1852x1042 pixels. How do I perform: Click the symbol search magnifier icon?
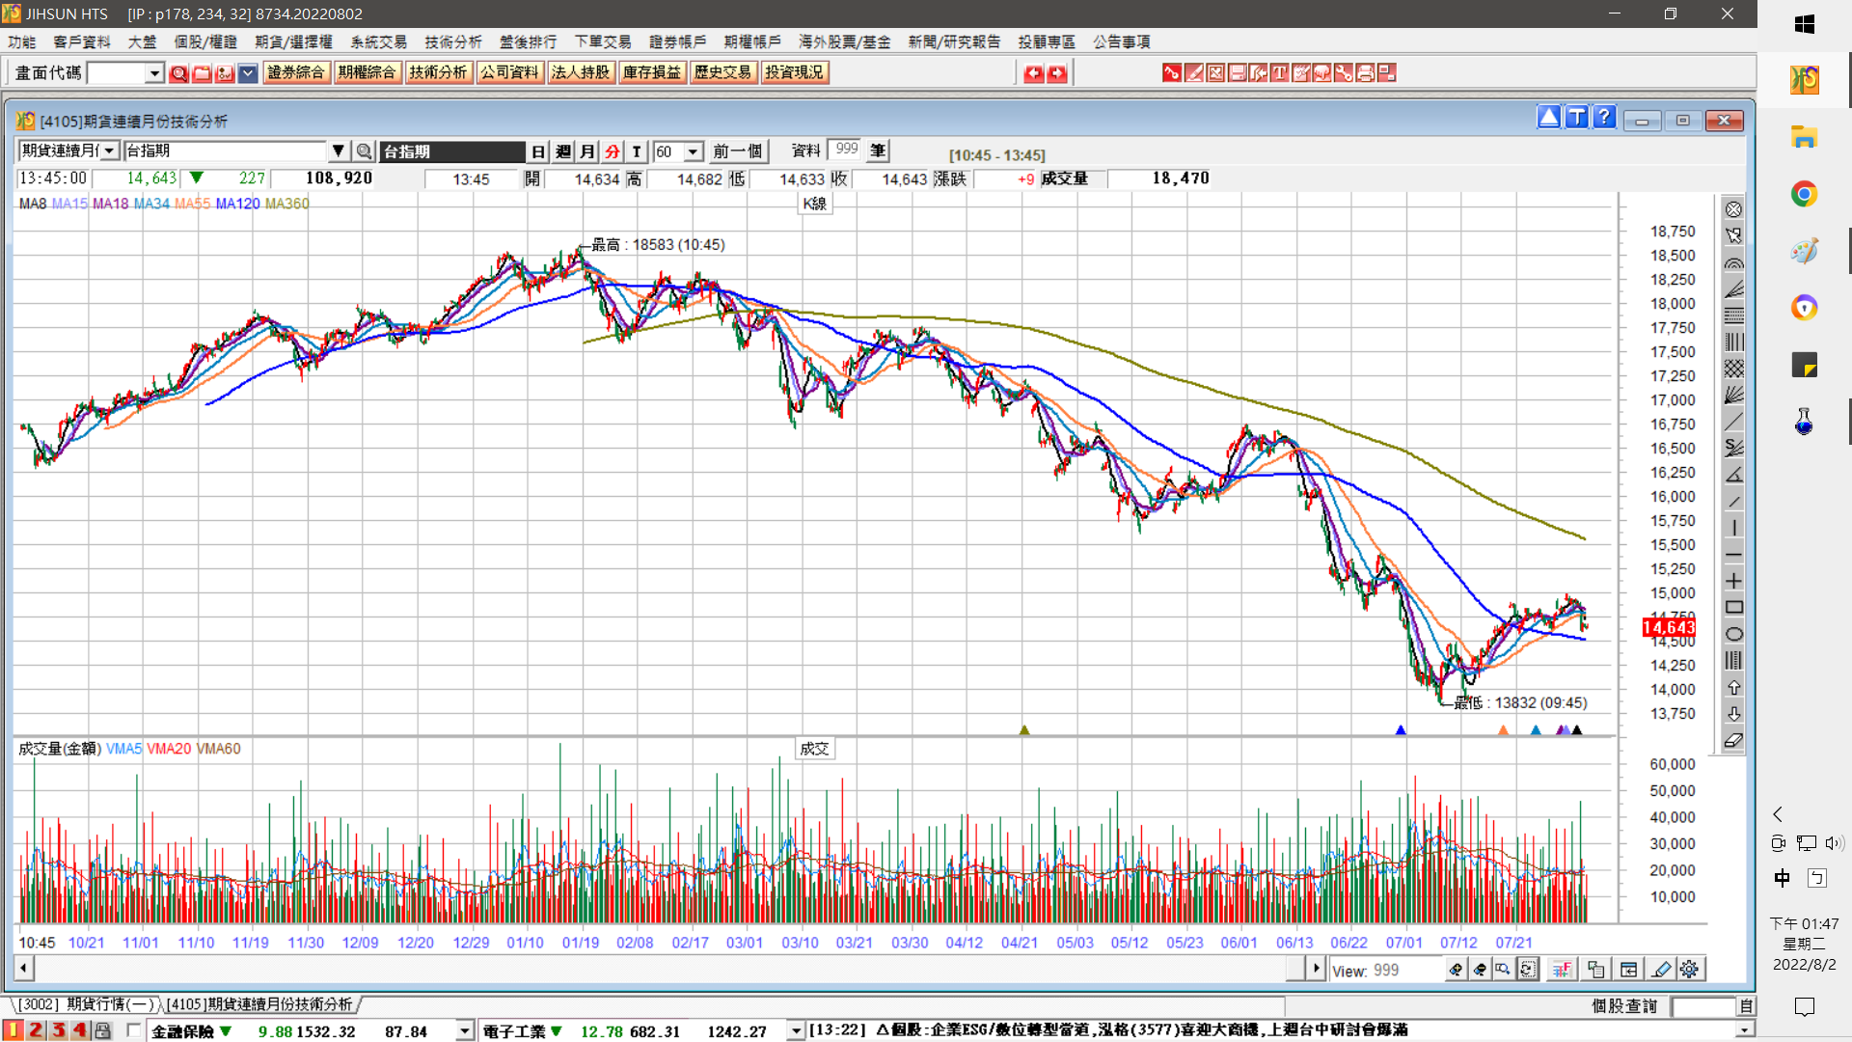tap(364, 151)
